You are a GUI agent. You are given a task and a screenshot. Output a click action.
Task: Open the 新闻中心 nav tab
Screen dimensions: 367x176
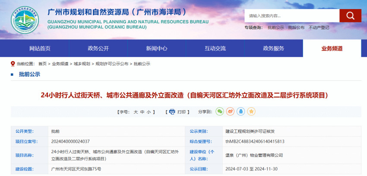[157, 48]
